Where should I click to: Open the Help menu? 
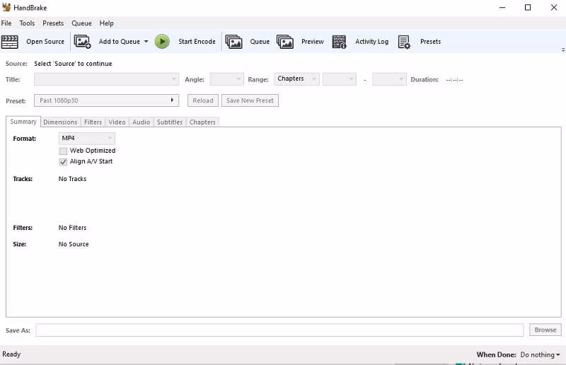(x=107, y=23)
